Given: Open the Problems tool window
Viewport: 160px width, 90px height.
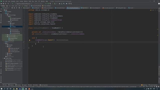Looking at the screenshot, I should [11, 85].
